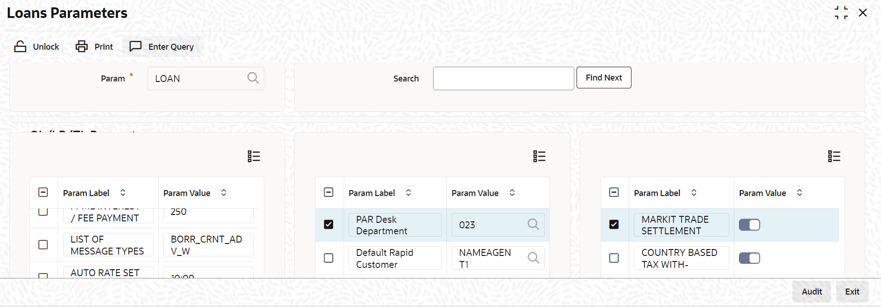Click the AUTO RATE SET label cell
This screenshot has height=307, width=881.
tap(108, 272)
